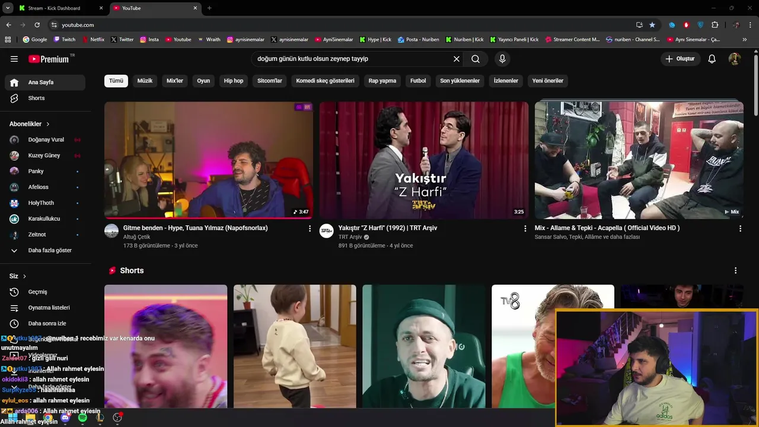Screen dimensions: 759x427
Task: Open the Zeitnot channel
Action: coord(45,234)
